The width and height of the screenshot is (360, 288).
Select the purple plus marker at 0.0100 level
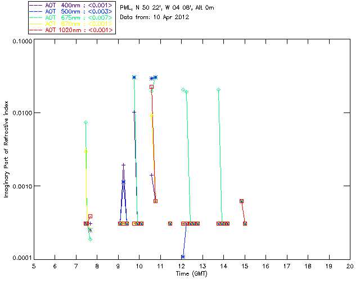coord(134,112)
